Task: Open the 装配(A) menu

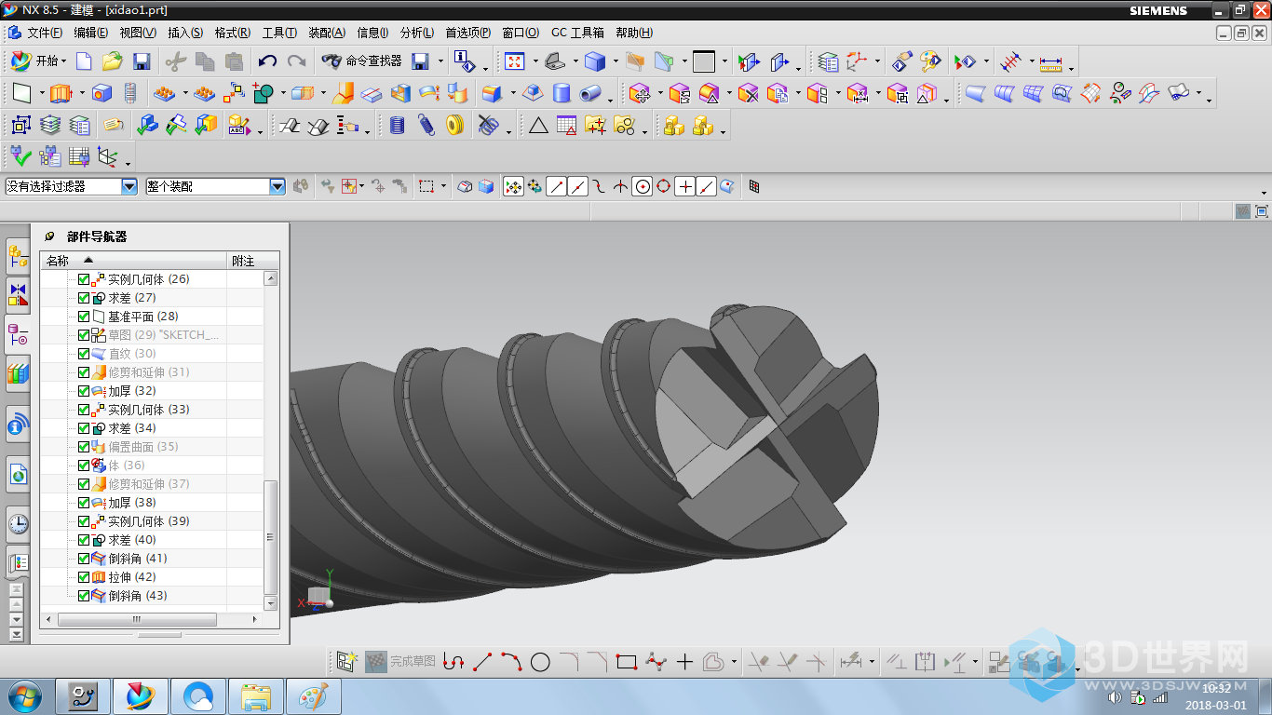Action: (x=327, y=33)
